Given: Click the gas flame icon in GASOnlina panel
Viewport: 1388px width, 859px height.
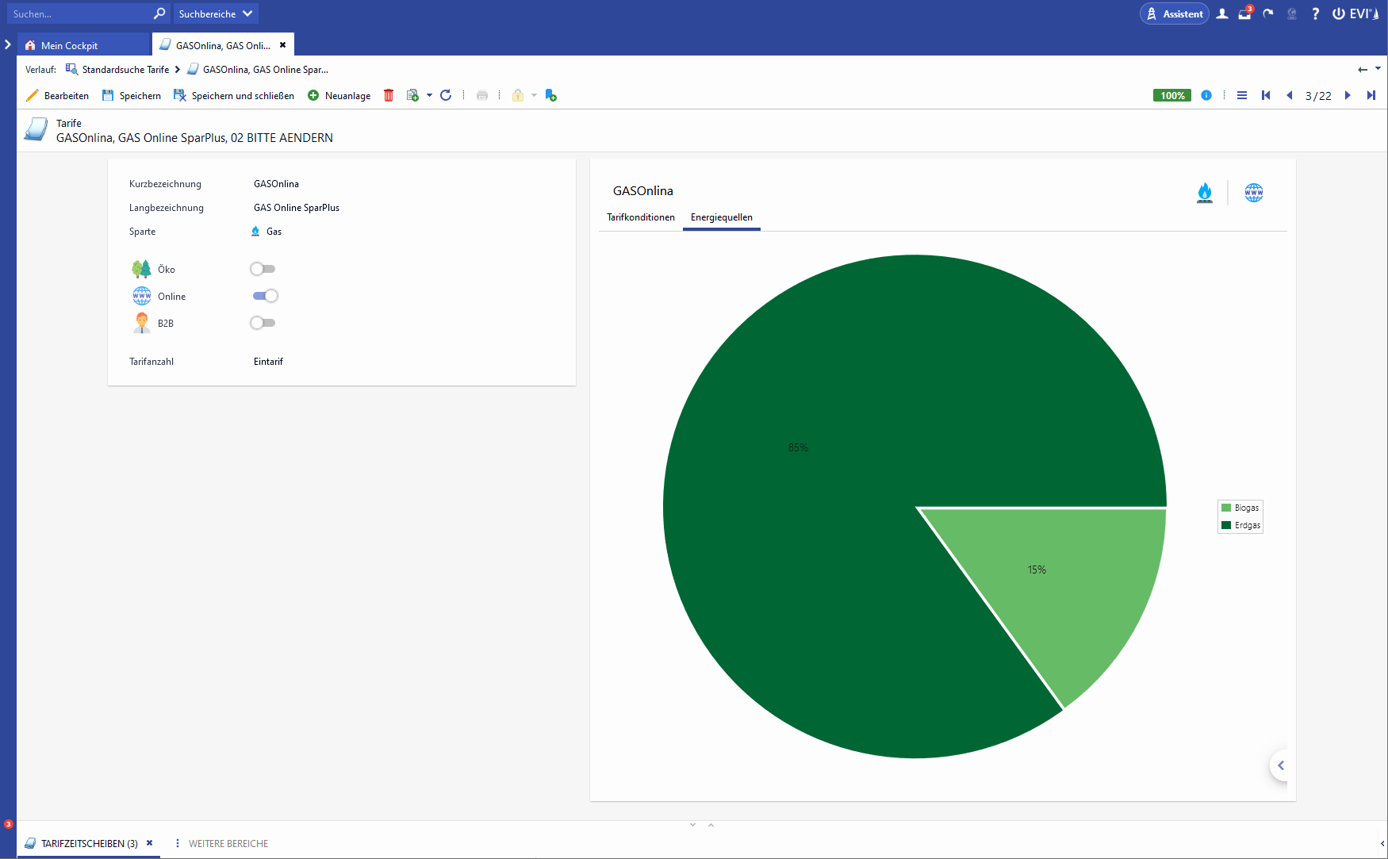Looking at the screenshot, I should 1205,193.
